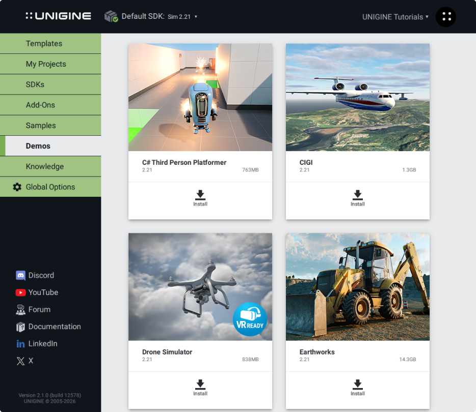Screen dimensions: 476x412
Task: Click the round four-dot avatar button
Action: 446,17
